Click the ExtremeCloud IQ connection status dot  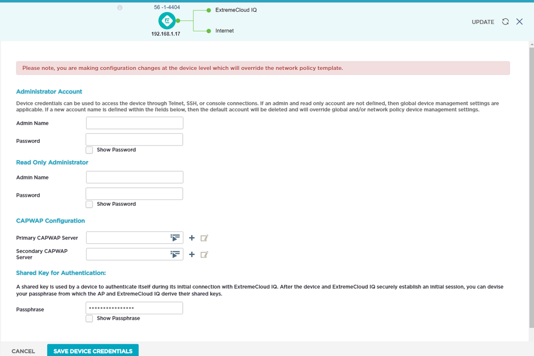[x=209, y=10]
